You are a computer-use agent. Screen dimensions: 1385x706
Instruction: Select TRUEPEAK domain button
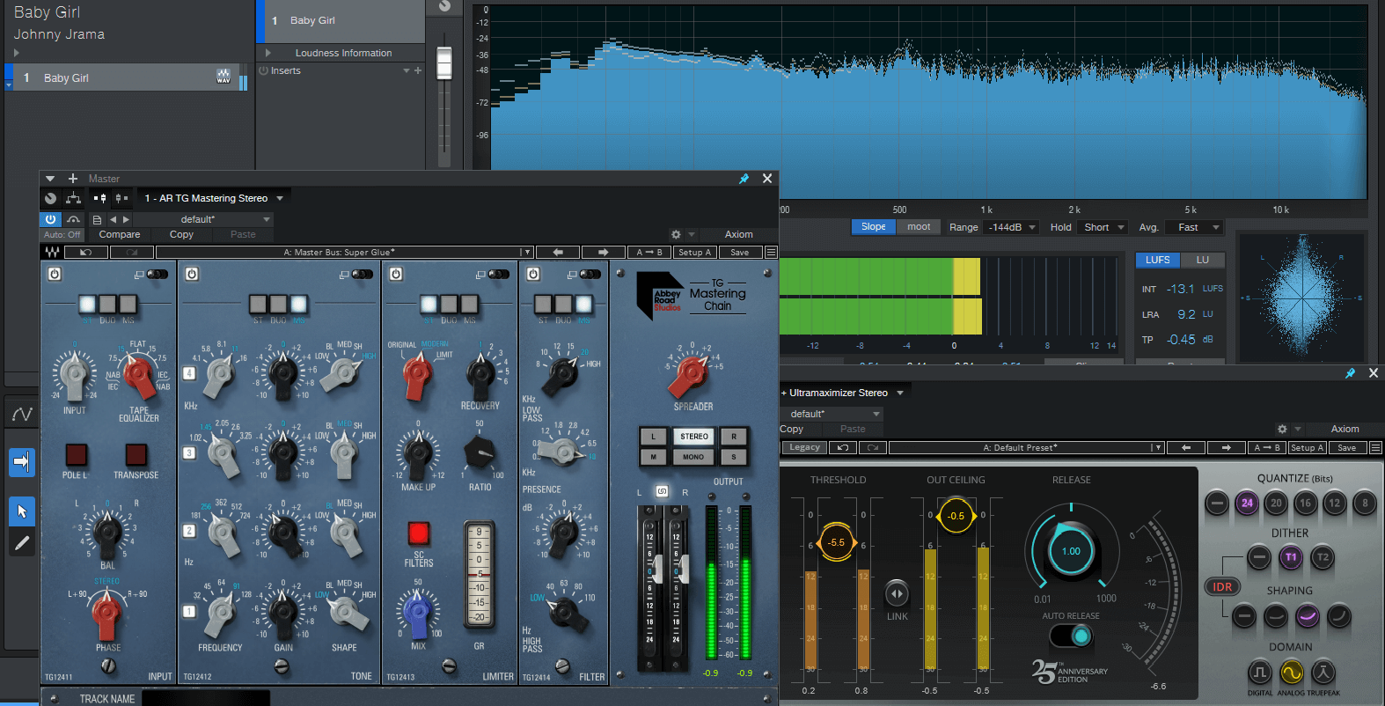(1323, 673)
